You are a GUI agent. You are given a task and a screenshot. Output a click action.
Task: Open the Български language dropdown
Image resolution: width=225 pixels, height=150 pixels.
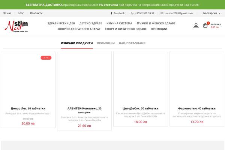pyautogui.click(x=211, y=13)
